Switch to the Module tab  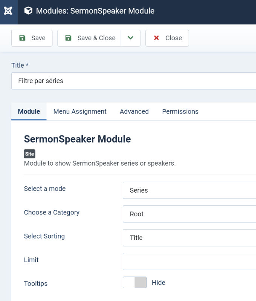pyautogui.click(x=29, y=111)
